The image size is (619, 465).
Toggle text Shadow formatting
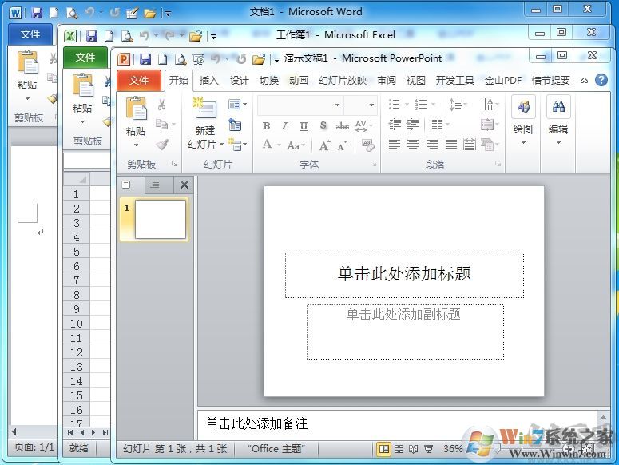323,126
